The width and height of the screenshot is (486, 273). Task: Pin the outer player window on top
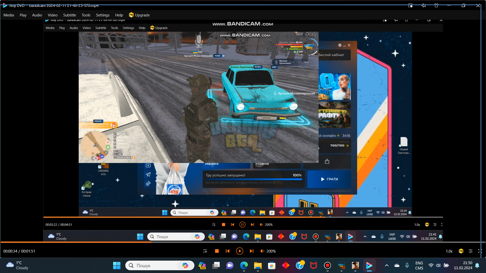pyautogui.click(x=423, y=5)
